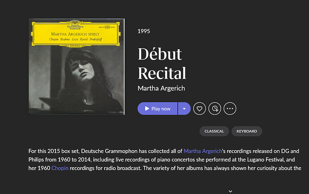Select the KEYBOARD genre tag
Viewport: 309px width, 194px height.
click(x=247, y=131)
